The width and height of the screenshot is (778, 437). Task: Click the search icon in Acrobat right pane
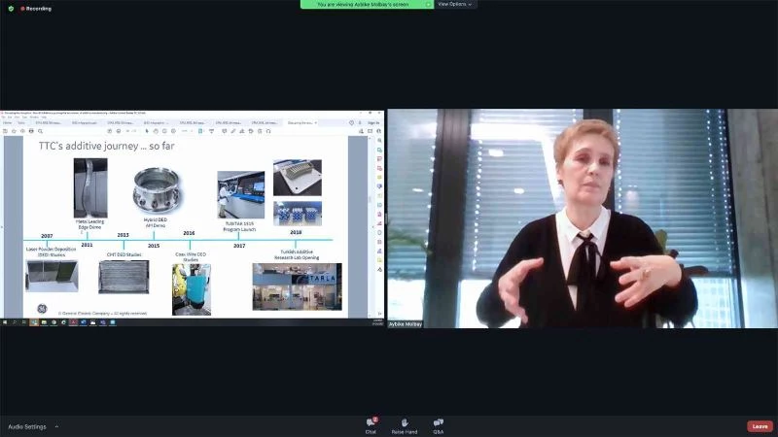[378, 142]
